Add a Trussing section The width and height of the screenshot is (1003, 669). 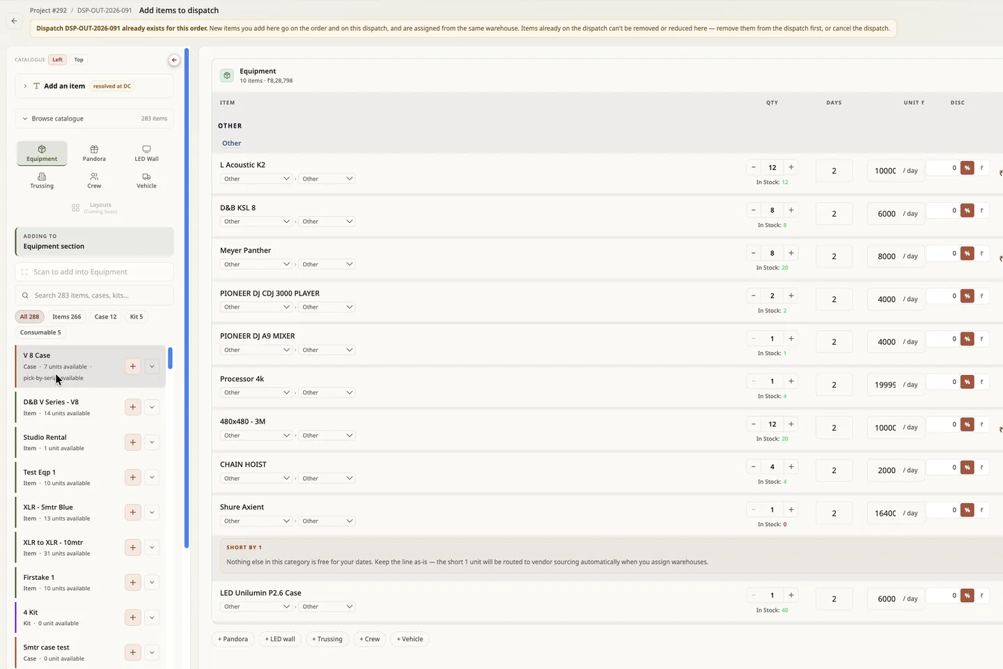[x=327, y=639]
